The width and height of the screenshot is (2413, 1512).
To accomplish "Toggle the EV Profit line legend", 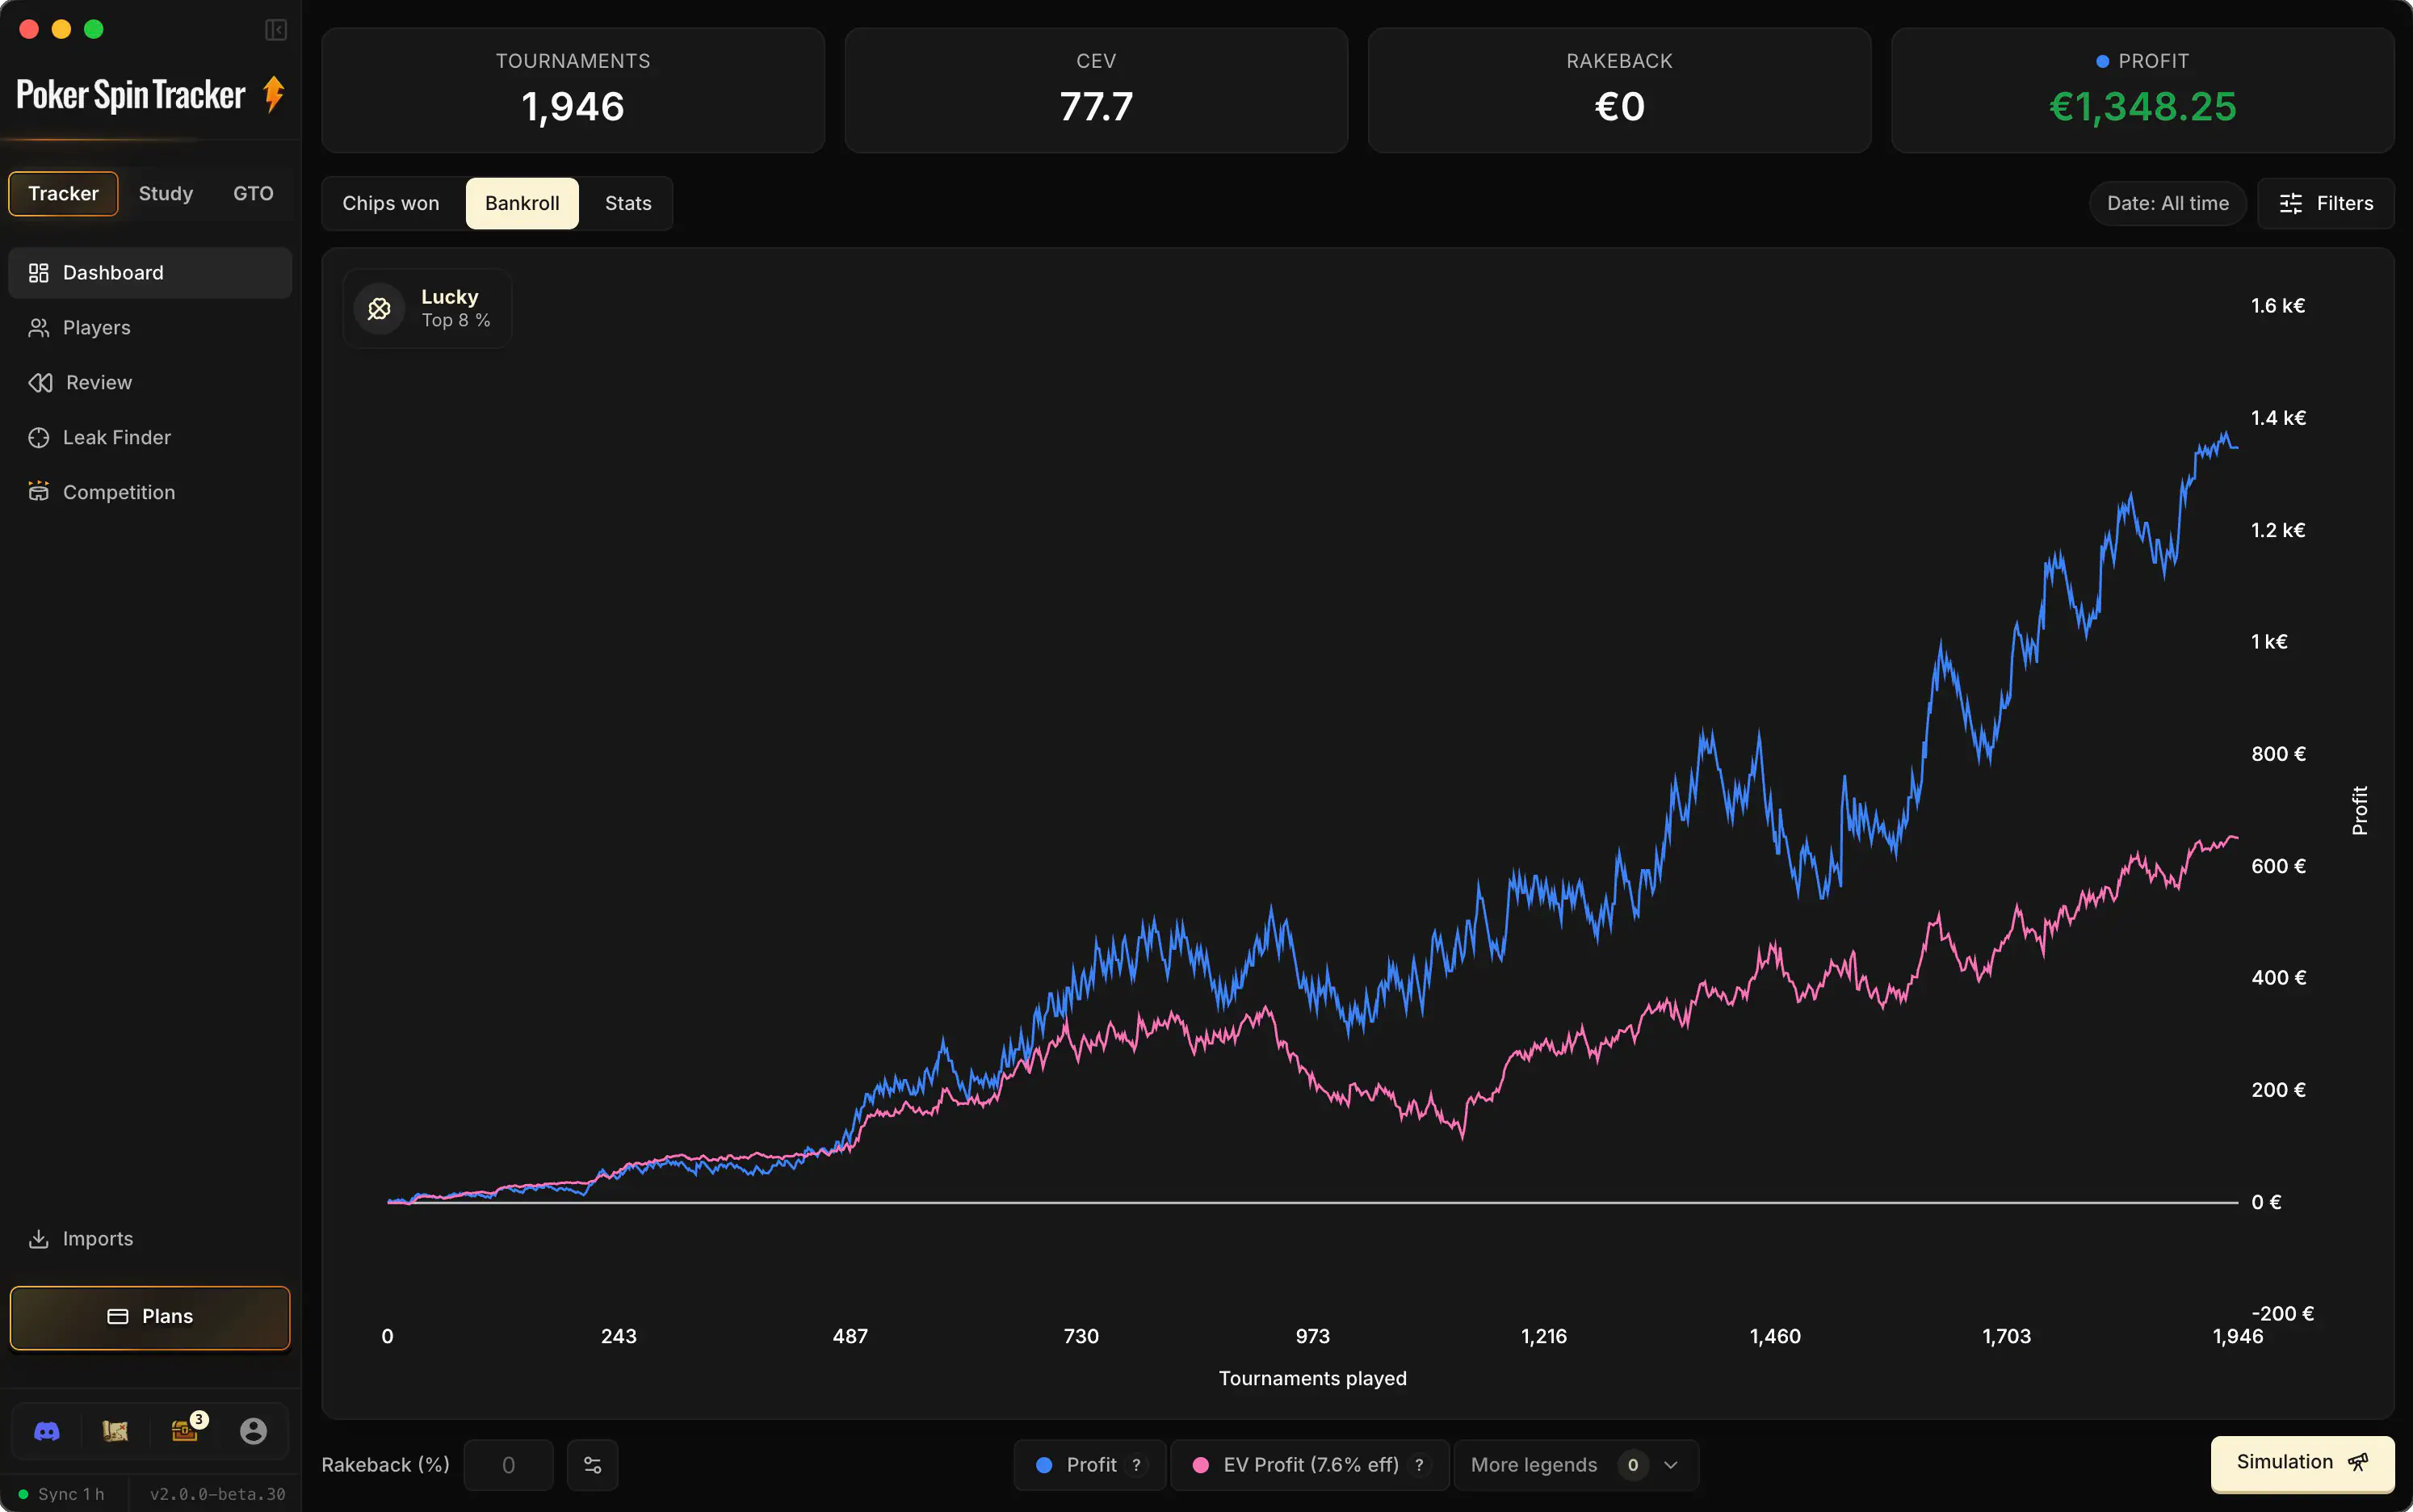I will [1311, 1465].
